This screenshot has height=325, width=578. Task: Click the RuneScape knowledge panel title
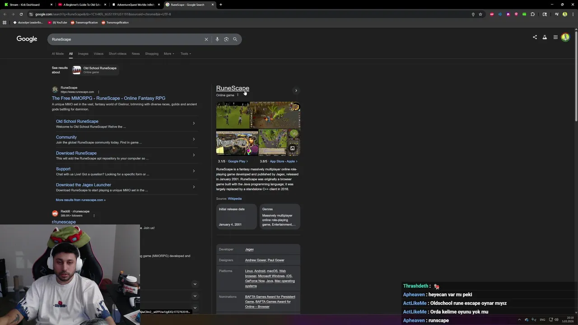point(233,88)
